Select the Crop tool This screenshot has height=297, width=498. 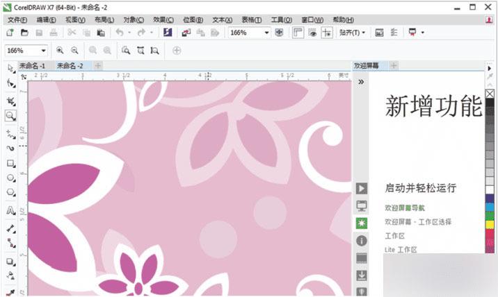pos(11,99)
